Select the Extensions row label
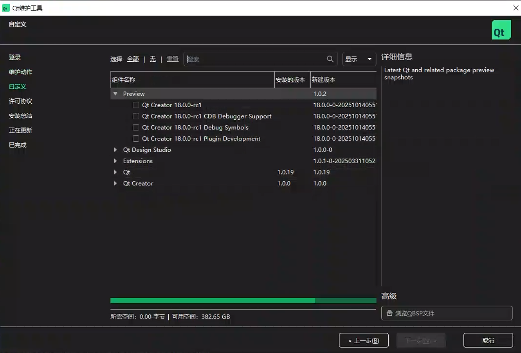This screenshot has width=521, height=353. pos(138,161)
